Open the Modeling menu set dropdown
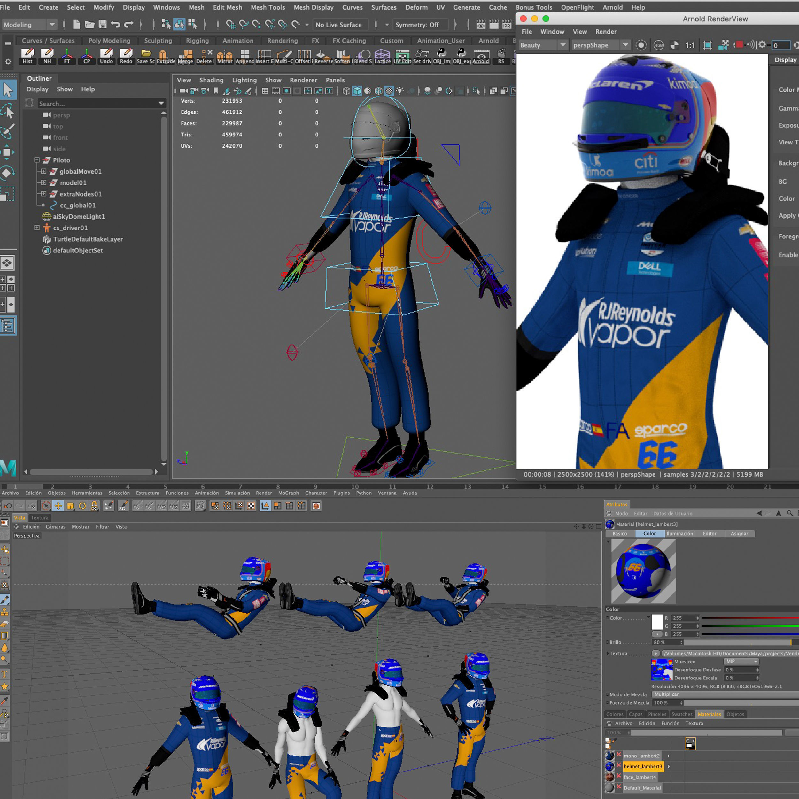Screen dimensions: 799x799 coord(29,24)
